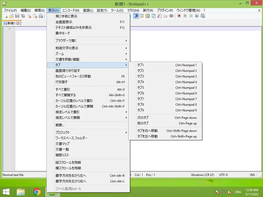Toggle the Document Map toolbar icon
Screen dimensions: 263x197
(x=148, y=16)
